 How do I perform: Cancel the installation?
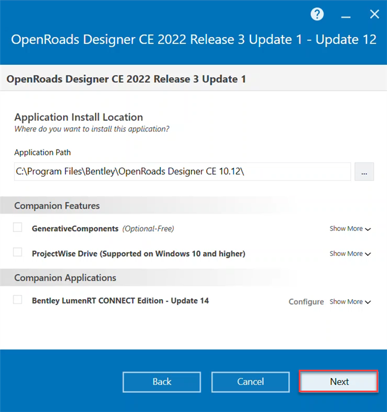[250, 382]
